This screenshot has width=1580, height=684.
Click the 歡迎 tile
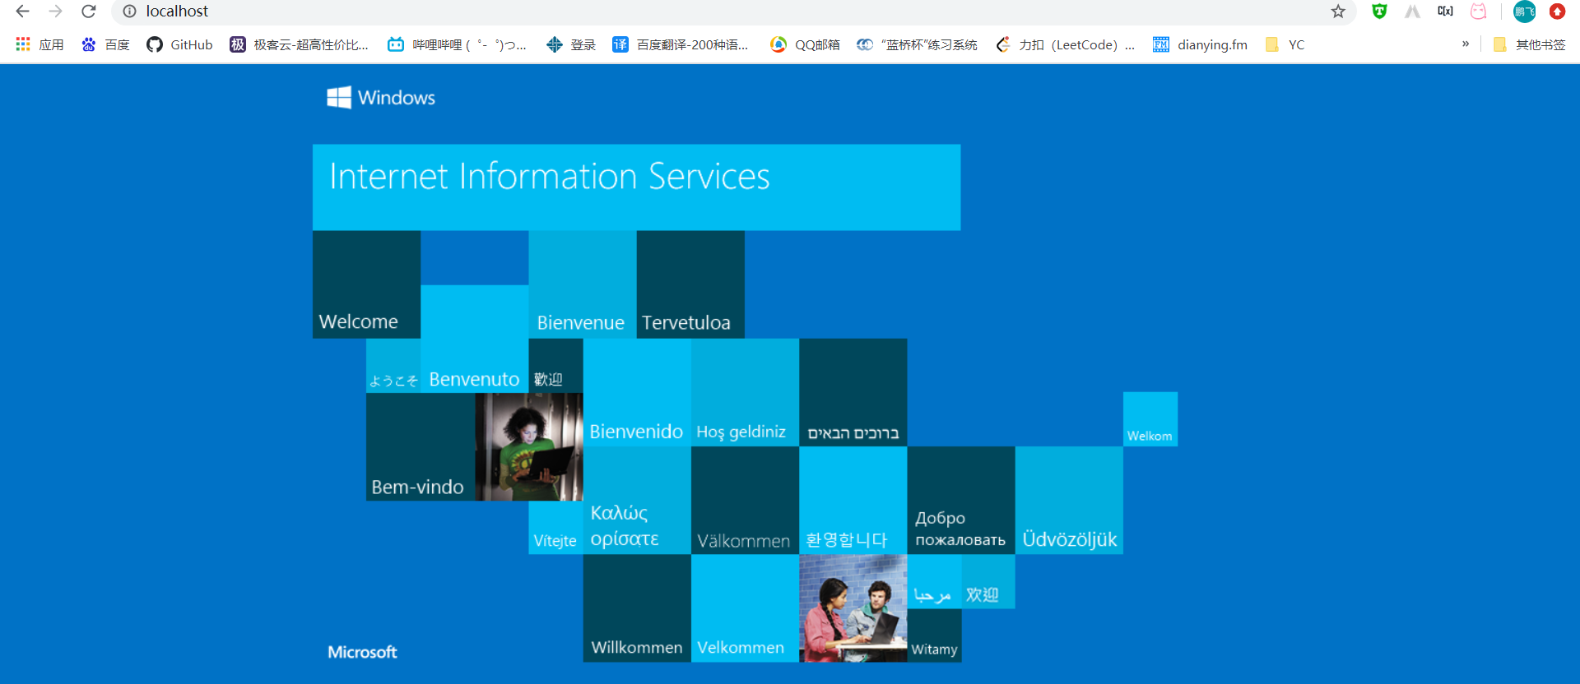coord(555,366)
